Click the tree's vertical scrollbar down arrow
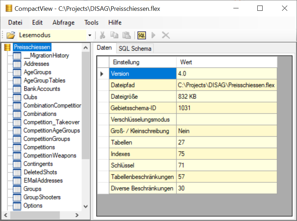This screenshot has width=297, height=221. pyautogui.click(x=86, y=207)
